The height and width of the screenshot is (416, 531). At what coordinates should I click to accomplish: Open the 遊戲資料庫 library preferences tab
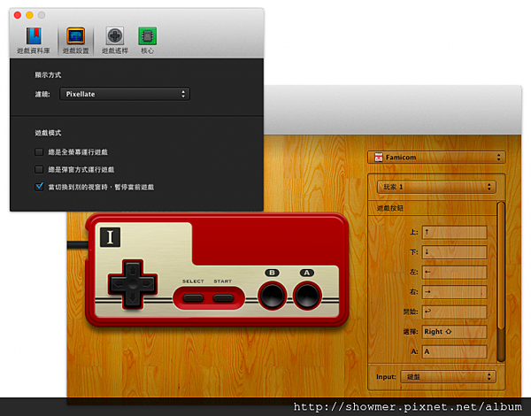click(x=34, y=41)
